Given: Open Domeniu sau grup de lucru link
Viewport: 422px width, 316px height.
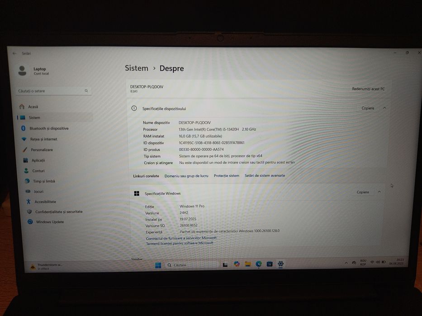Looking at the screenshot, I should tap(186, 176).
